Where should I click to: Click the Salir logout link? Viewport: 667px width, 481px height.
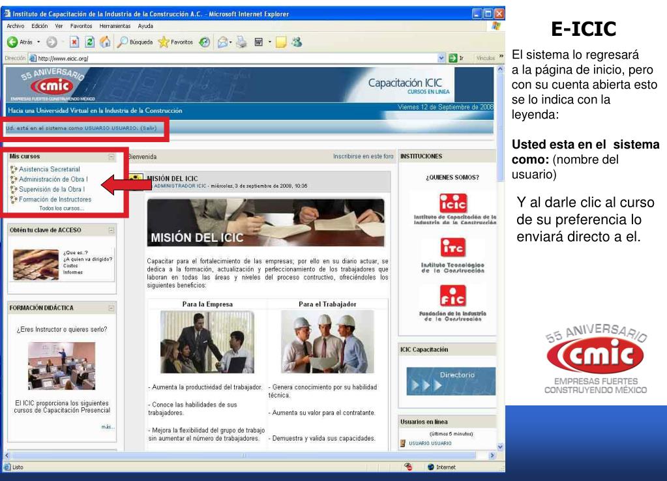149,128
